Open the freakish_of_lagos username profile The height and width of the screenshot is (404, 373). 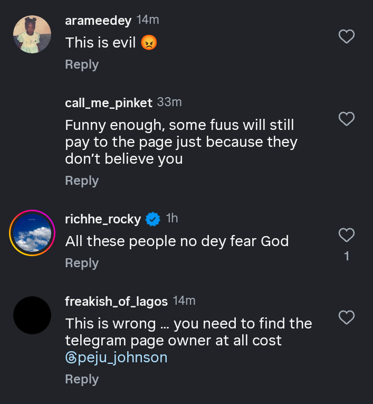coord(116,302)
